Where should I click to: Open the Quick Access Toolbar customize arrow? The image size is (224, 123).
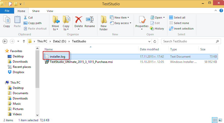coord(20,4)
